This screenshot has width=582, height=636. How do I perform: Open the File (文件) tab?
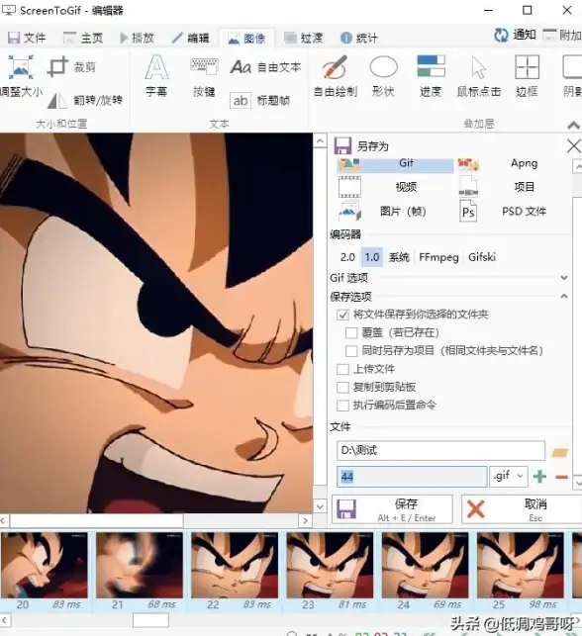[27, 39]
